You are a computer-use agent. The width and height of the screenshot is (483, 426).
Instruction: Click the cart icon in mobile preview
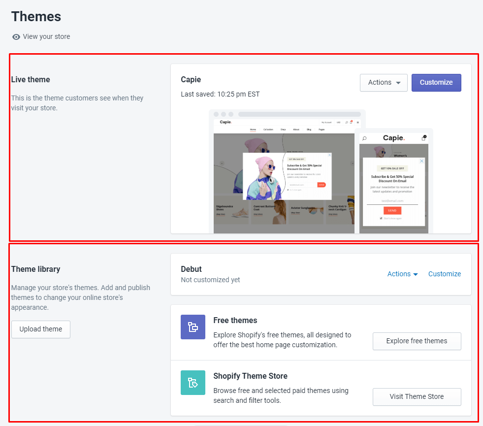pos(423,138)
